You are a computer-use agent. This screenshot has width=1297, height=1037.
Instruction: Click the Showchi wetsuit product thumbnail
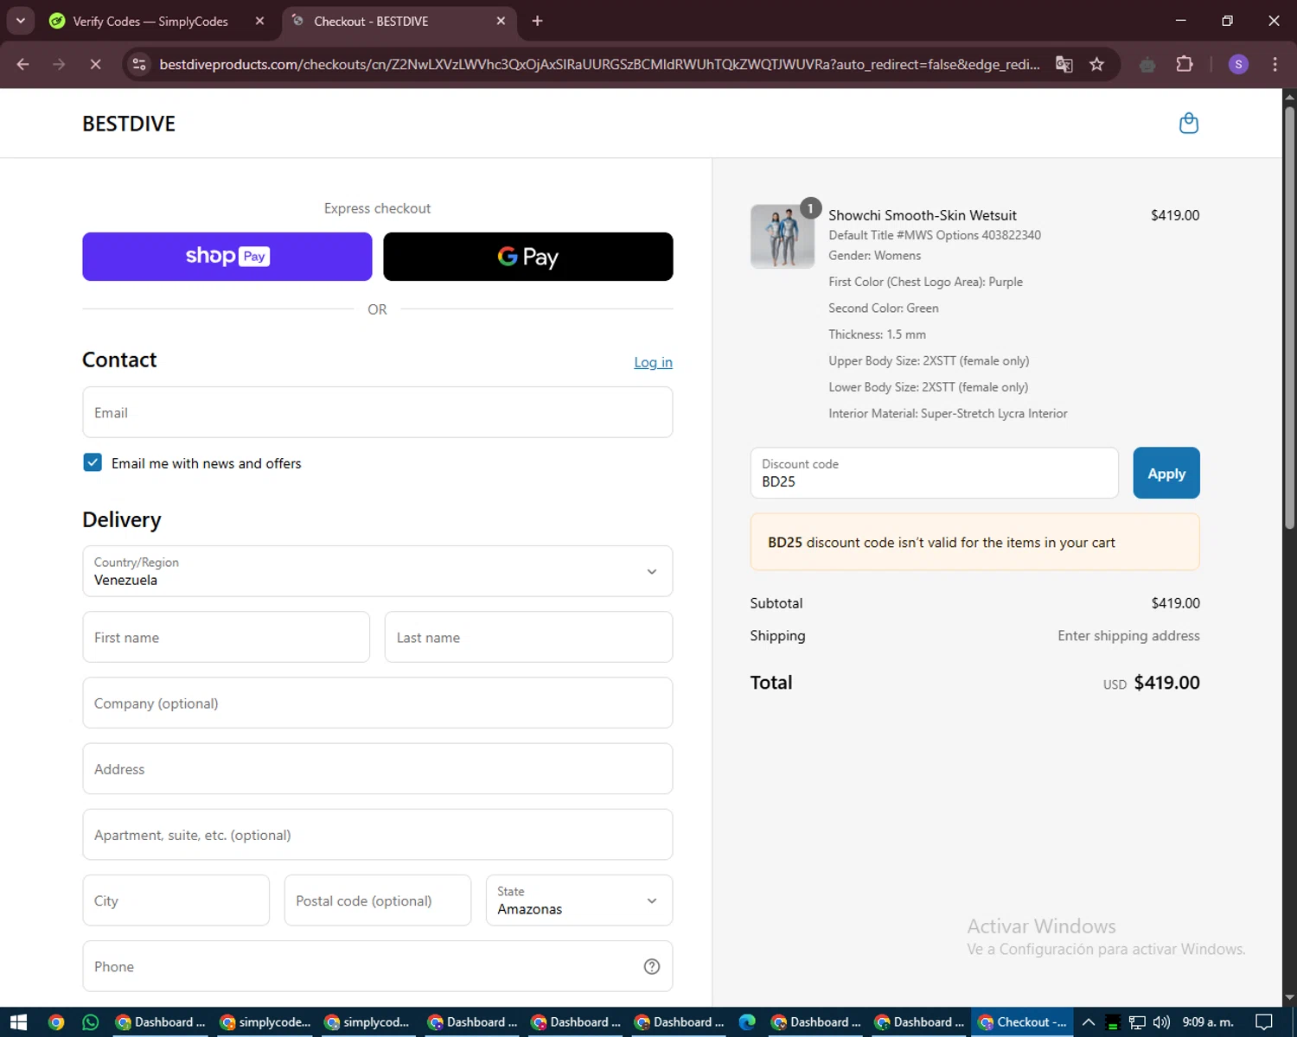tap(783, 236)
